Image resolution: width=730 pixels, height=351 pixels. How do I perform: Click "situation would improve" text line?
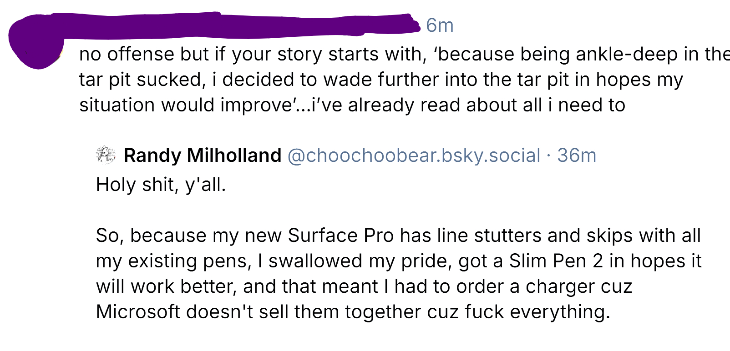point(185,105)
